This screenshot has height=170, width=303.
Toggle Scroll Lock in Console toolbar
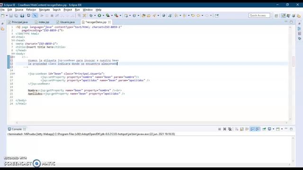click(242, 129)
